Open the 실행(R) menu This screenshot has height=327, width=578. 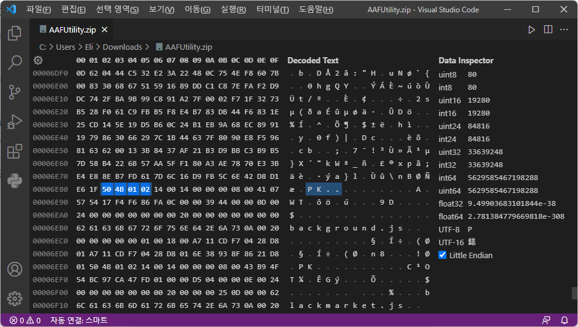pos(233,10)
